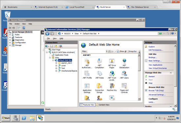Click the up-folder icon in Connections toolbar
Screen dimensions: 181x123
click(x=56, y=46)
